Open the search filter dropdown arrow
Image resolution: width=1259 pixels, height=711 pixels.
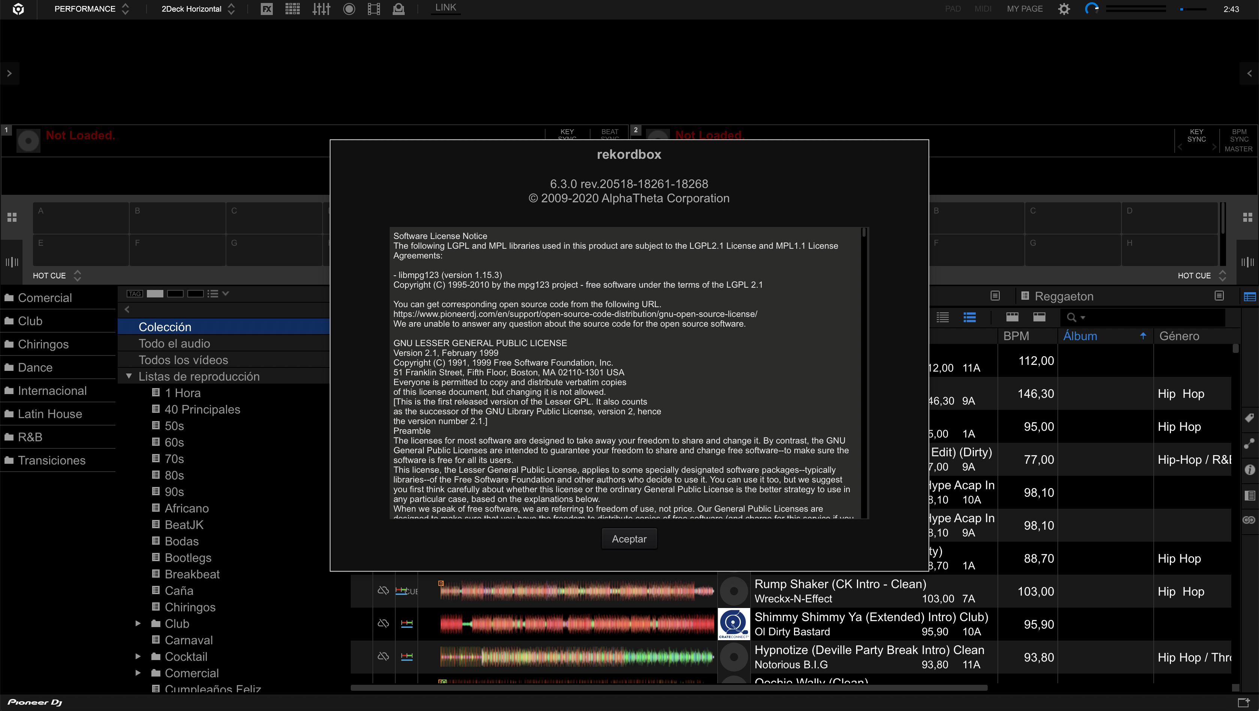1083,318
